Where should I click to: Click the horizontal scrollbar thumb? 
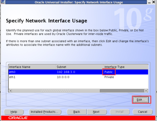(56, 91)
